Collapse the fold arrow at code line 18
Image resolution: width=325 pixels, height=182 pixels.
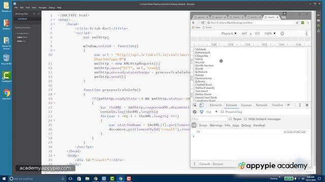click(54, 94)
